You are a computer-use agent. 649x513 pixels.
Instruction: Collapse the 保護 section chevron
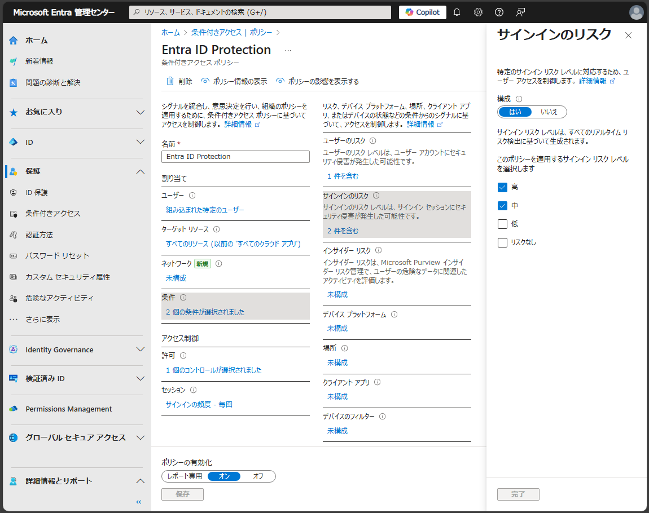coord(141,171)
